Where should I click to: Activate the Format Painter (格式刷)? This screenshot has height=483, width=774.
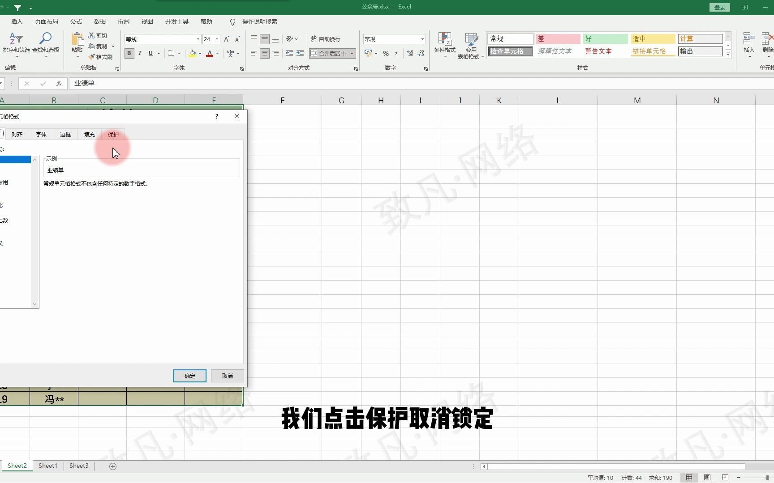100,57
